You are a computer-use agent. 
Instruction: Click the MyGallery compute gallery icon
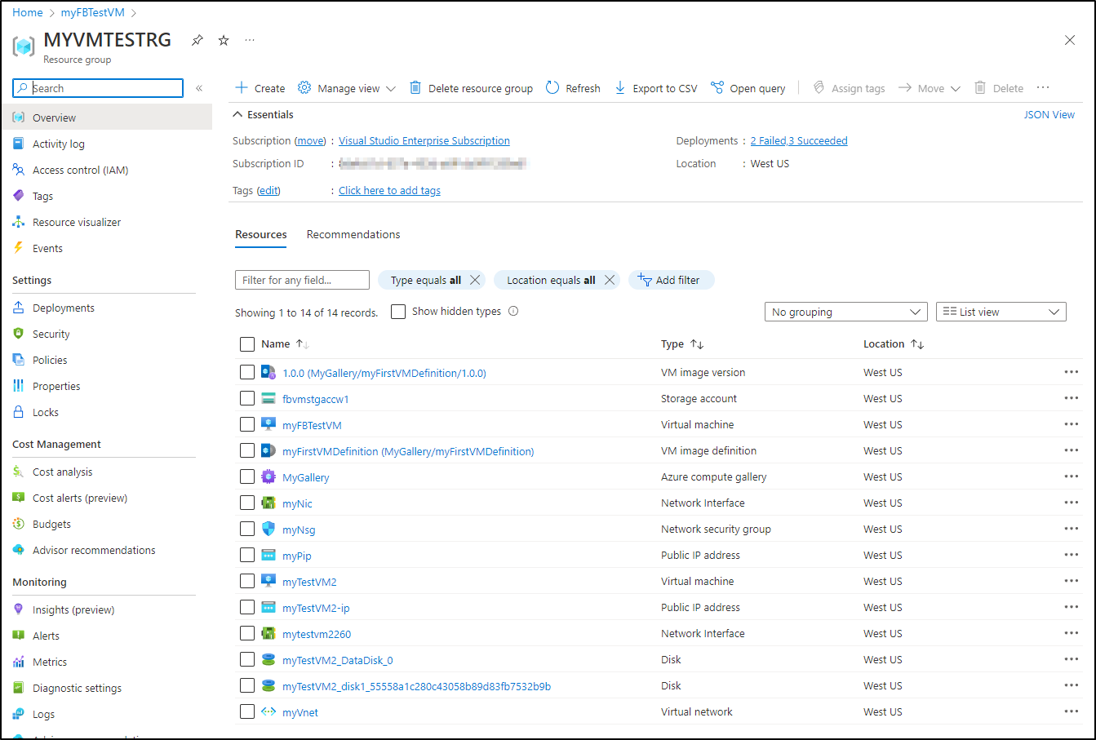coord(268,476)
